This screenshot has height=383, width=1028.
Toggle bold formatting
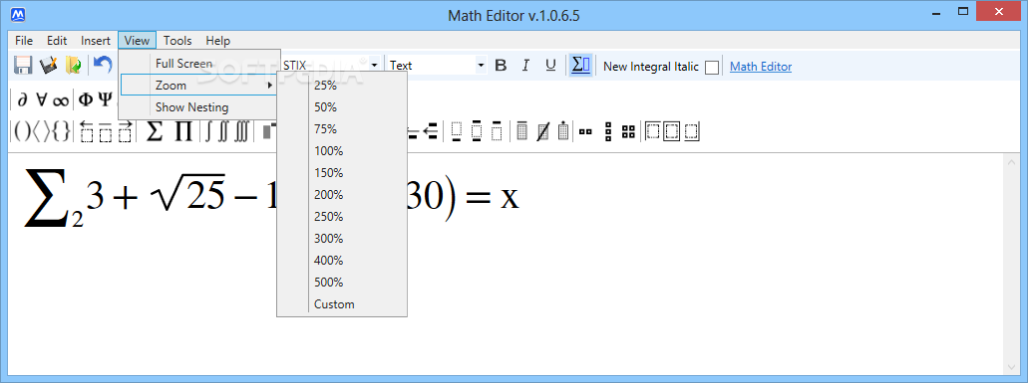[501, 66]
